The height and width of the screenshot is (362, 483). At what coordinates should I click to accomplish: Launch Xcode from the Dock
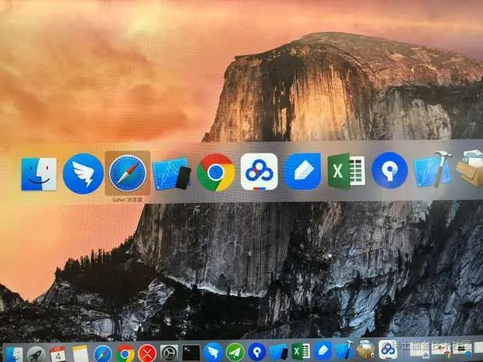click(x=344, y=350)
